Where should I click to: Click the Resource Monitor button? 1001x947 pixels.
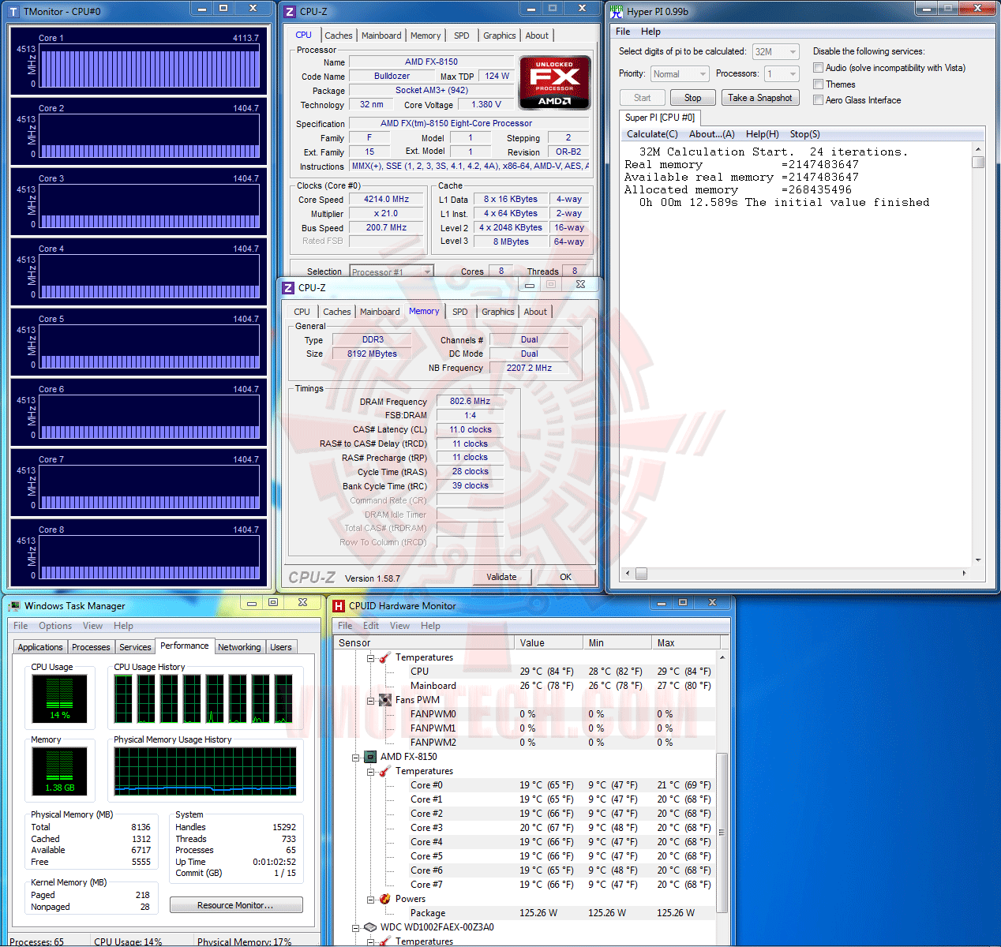coord(236,905)
